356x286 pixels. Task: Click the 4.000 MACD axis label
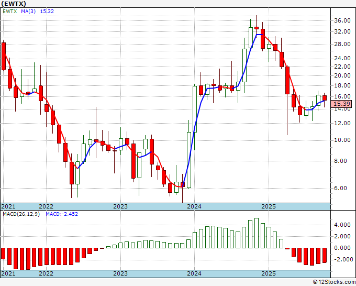(342, 225)
